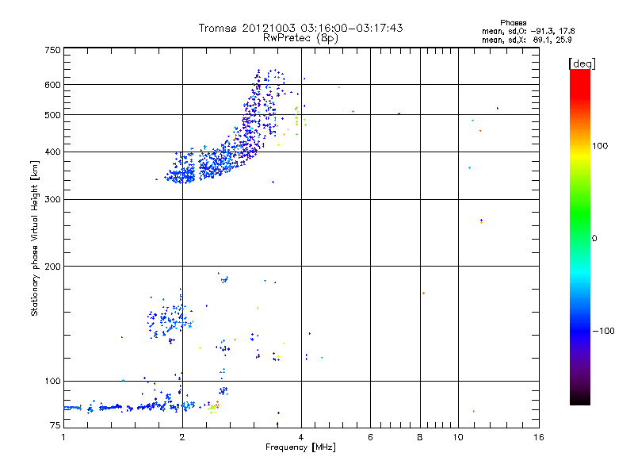The width and height of the screenshot is (634, 476).
Task: Click the orange data point near 8 MHz
Action: [x=423, y=293]
